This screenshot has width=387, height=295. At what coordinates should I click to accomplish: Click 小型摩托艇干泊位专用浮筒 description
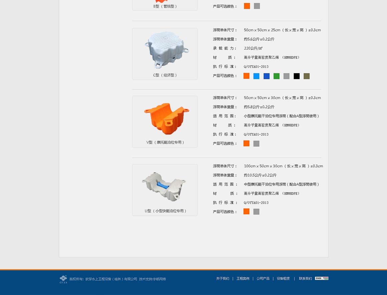(281, 116)
